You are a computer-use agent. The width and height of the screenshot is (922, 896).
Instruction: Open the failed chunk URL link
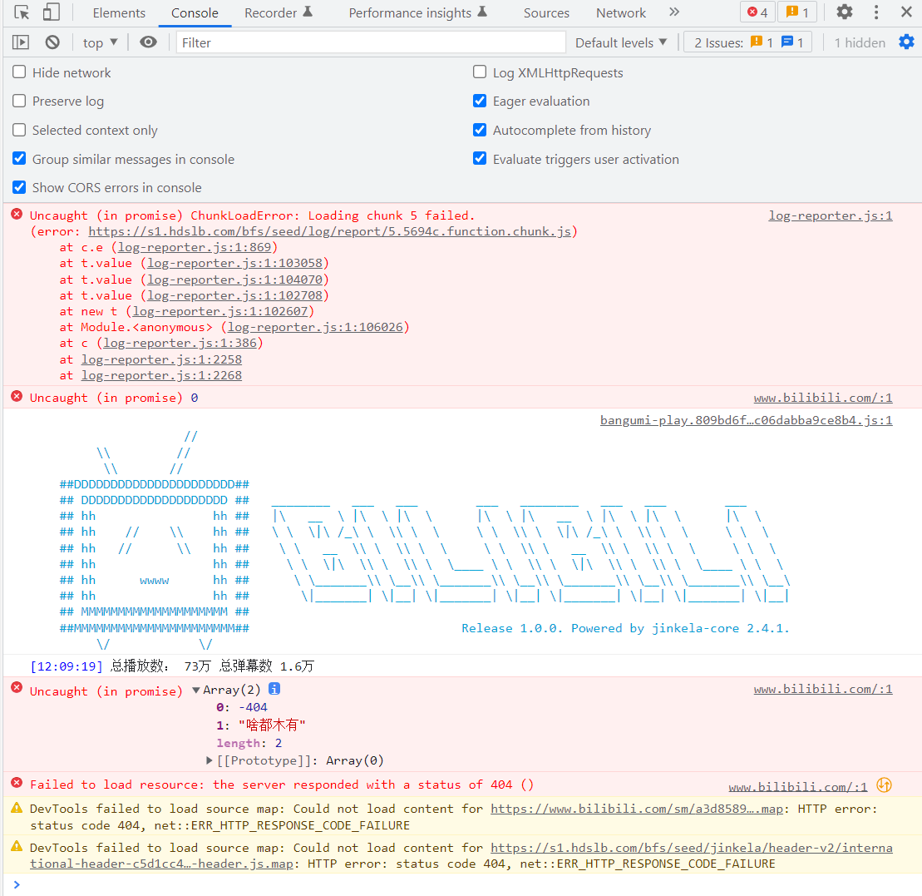pyautogui.click(x=329, y=231)
